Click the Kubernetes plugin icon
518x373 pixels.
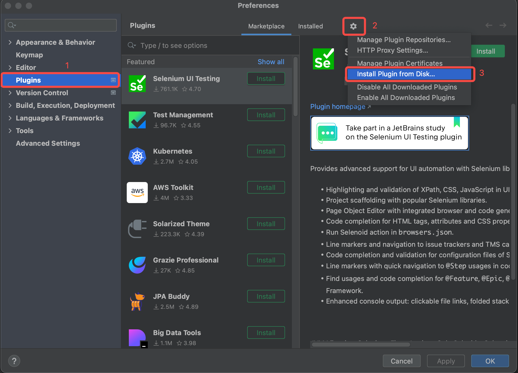[x=137, y=156]
